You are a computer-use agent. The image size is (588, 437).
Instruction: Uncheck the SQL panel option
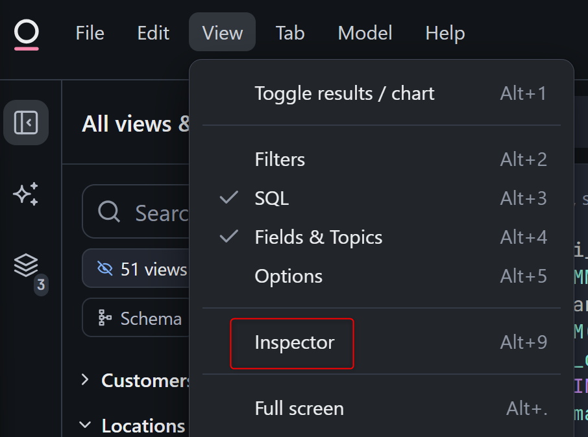click(x=271, y=198)
